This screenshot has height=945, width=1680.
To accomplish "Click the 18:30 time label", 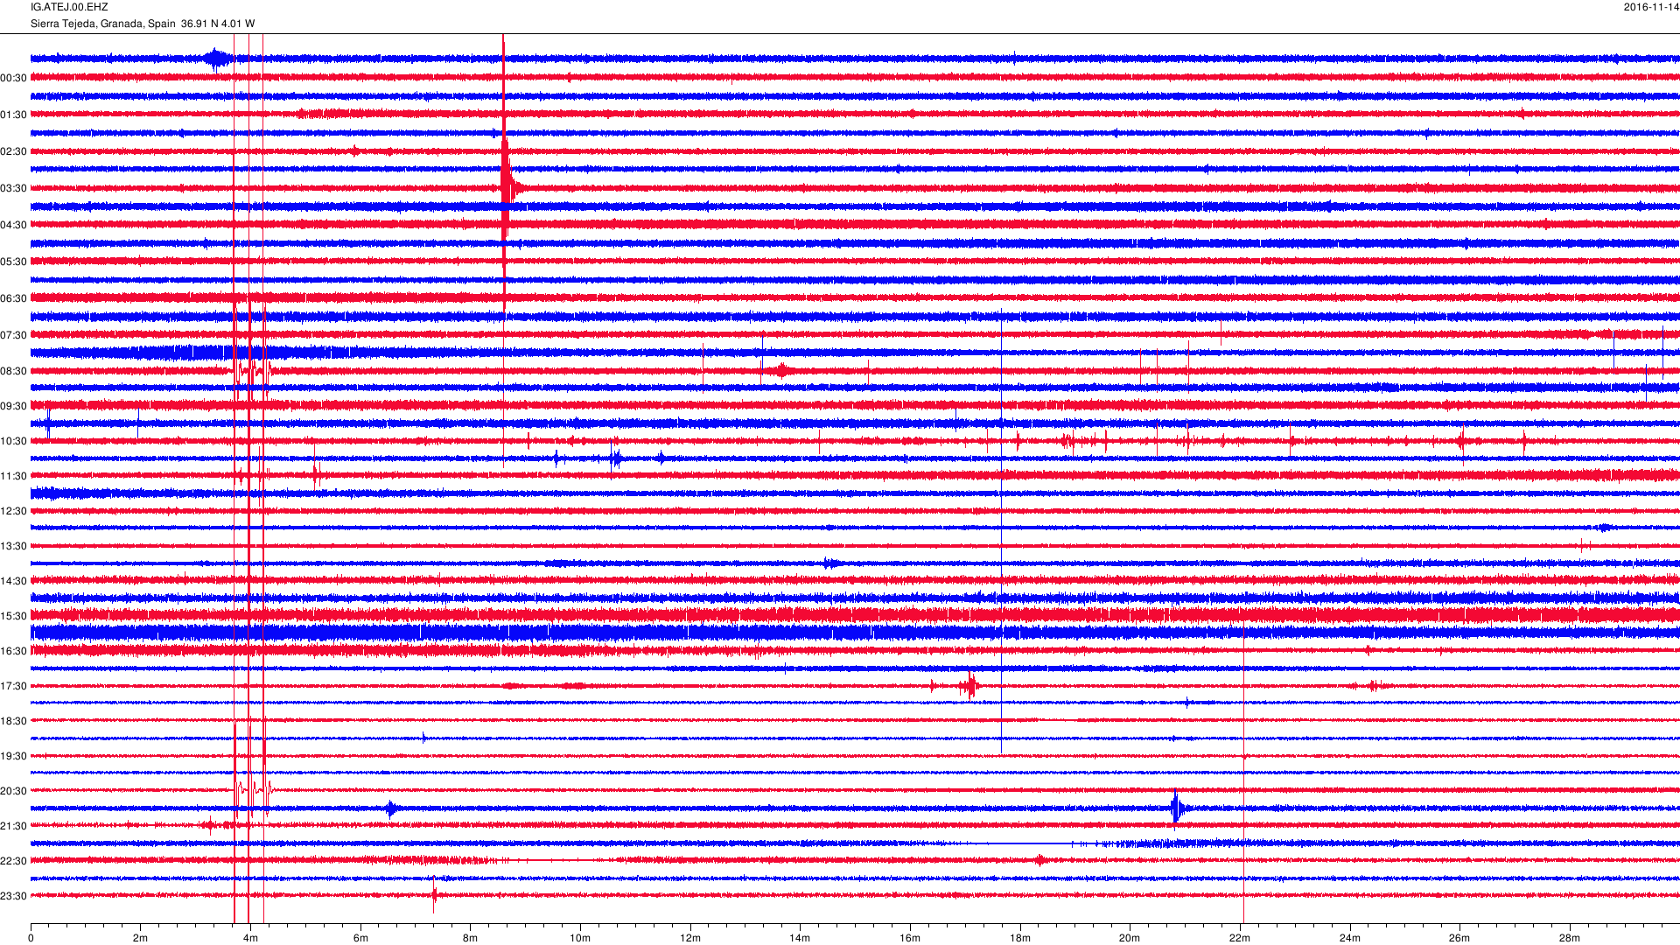I will click(x=13, y=721).
